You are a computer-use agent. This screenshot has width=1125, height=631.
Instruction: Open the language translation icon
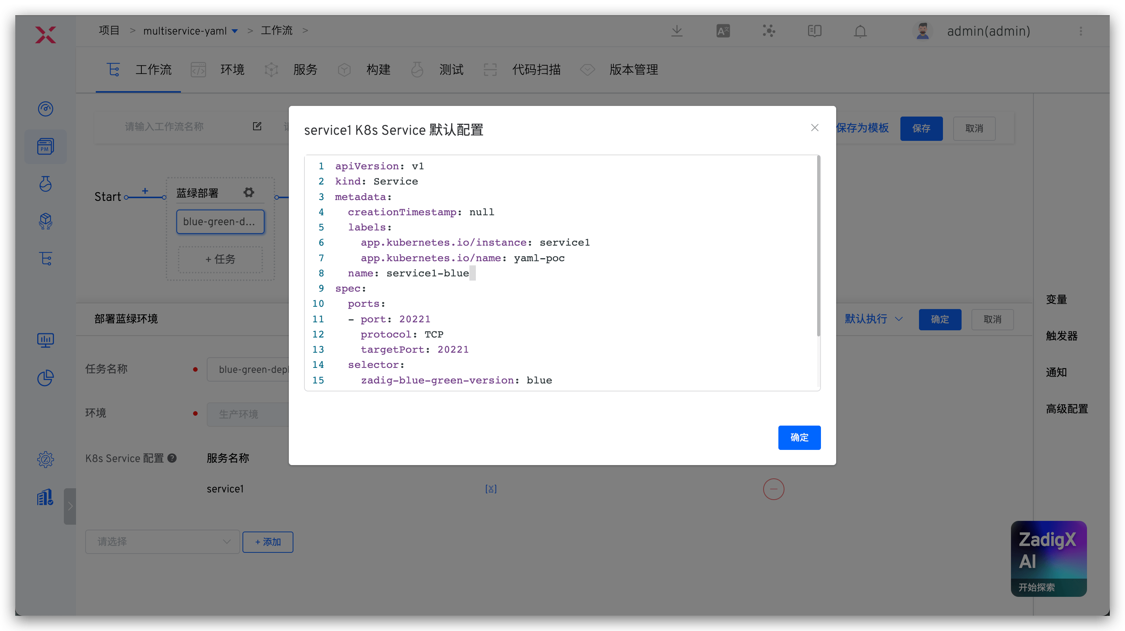click(723, 31)
